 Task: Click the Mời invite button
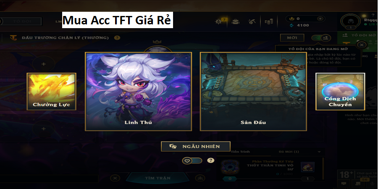click(292, 38)
